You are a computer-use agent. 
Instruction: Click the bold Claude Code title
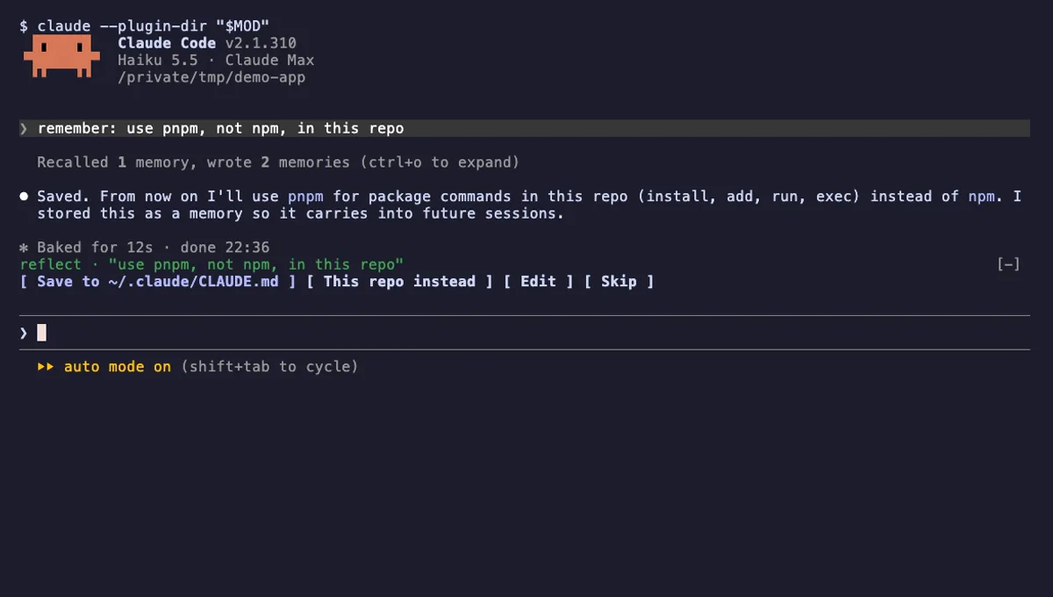167,43
